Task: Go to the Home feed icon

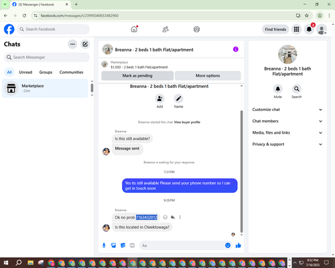Action: 134,29
